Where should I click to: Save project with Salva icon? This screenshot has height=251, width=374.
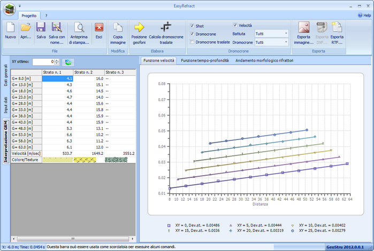pos(41,27)
